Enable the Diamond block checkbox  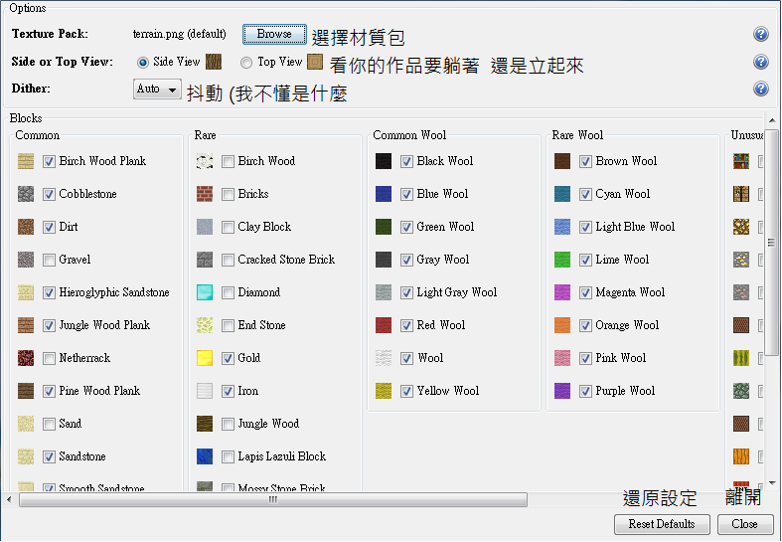228,292
